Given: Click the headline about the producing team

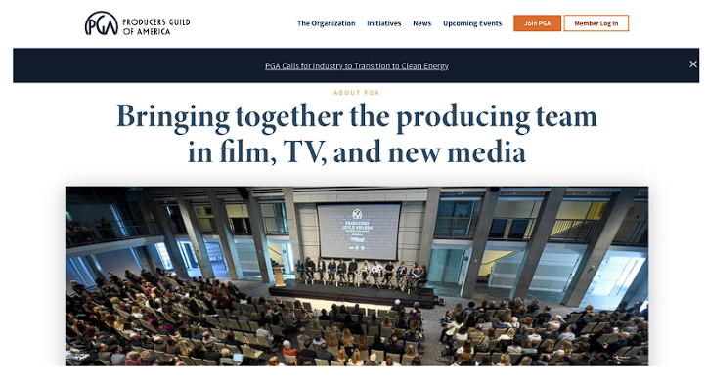Looking at the screenshot, I should point(357,134).
